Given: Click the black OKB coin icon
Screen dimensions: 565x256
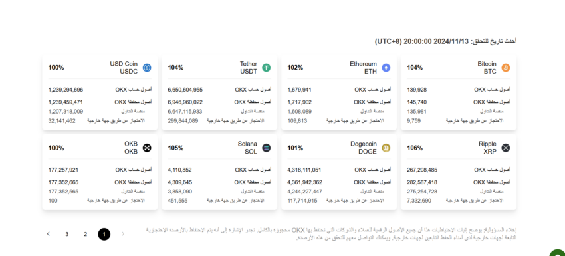Looking at the screenshot, I should tap(147, 148).
